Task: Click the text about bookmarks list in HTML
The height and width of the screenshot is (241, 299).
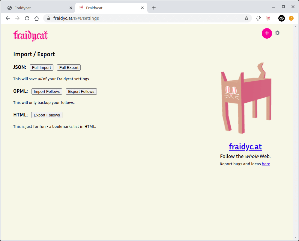Action: pos(55,127)
